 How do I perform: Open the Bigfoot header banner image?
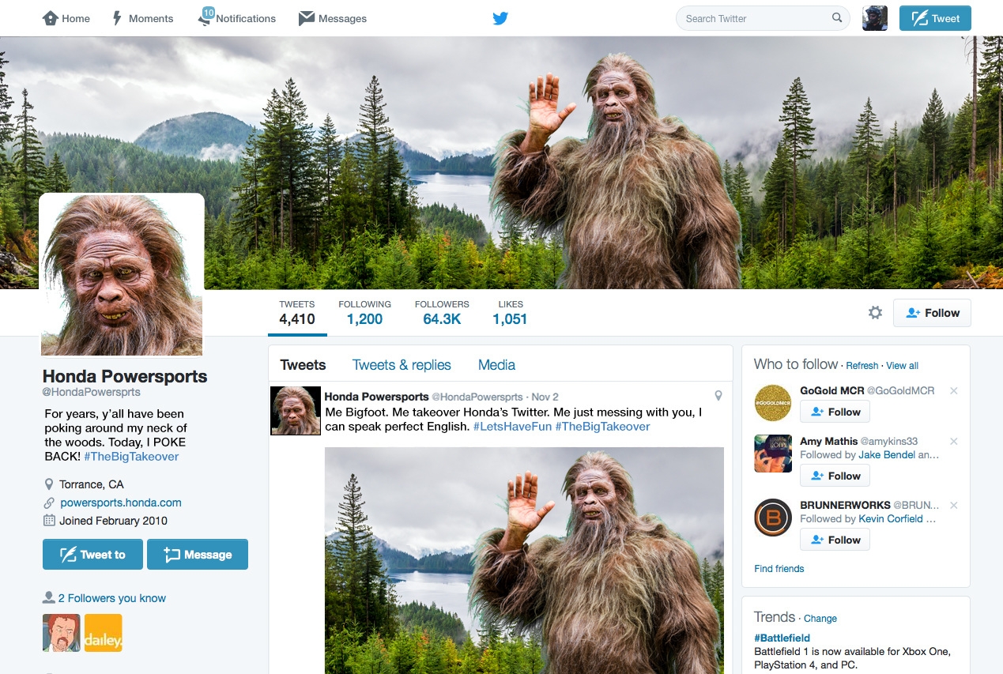(x=501, y=162)
